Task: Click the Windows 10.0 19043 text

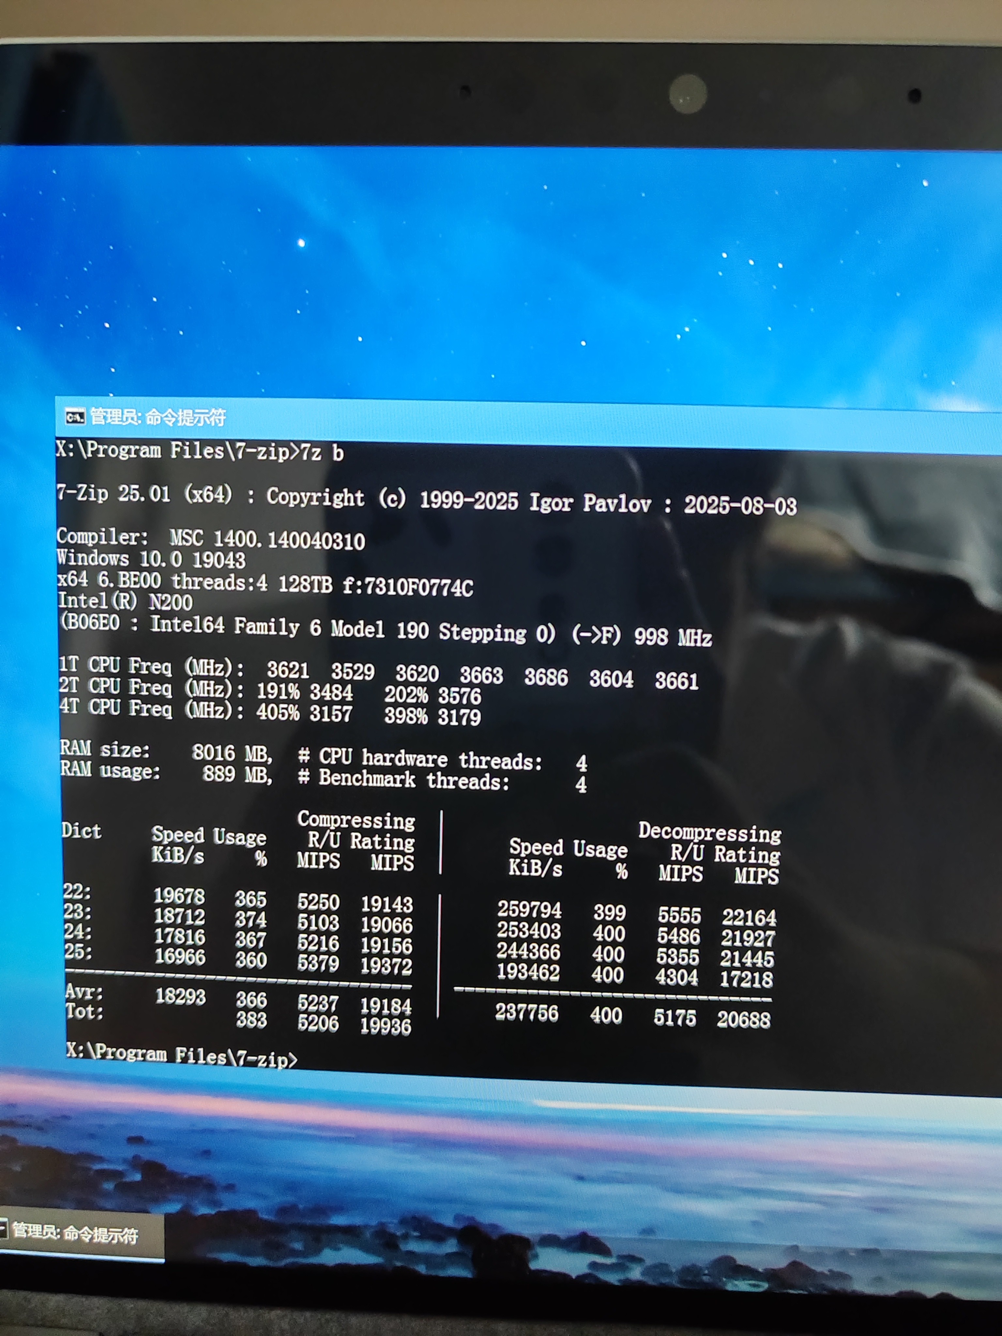Action: (x=151, y=559)
